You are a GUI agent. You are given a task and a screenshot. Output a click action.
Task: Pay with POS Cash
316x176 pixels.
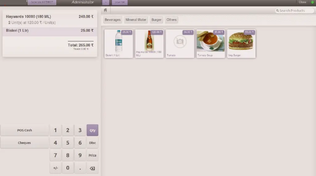point(24,130)
